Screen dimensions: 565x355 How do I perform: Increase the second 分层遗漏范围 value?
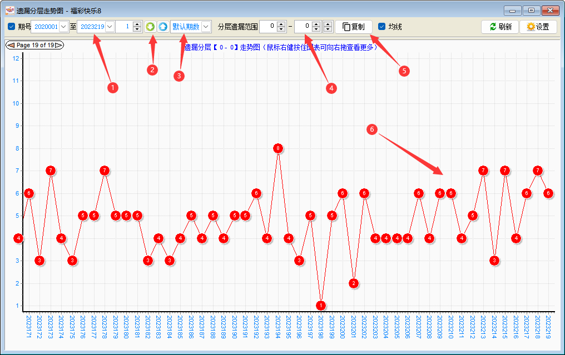pyautogui.click(x=316, y=24)
